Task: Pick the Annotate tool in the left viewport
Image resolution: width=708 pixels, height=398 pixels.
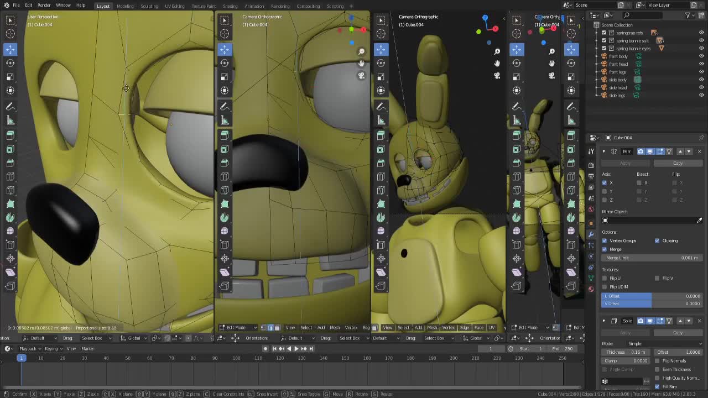Action: 10,106
